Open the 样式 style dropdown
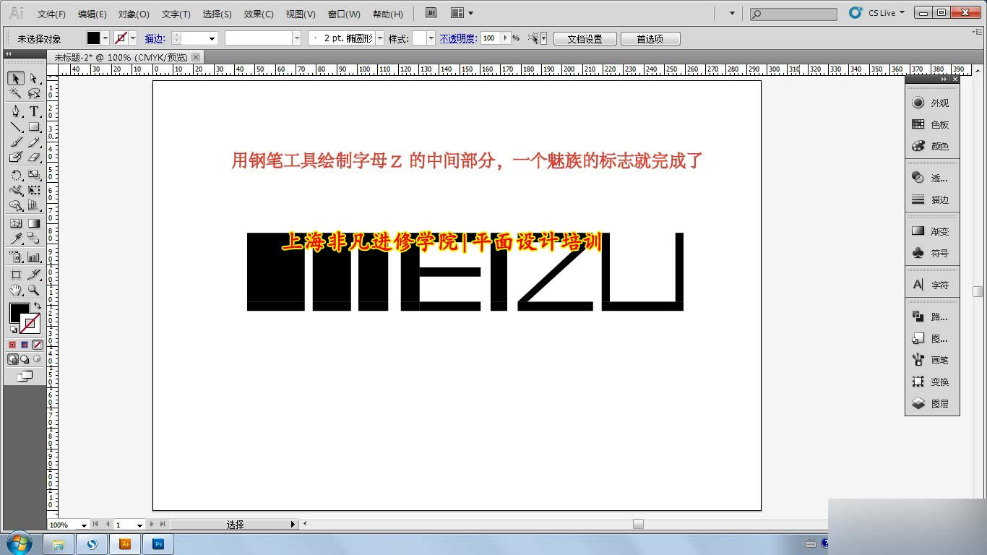 click(431, 38)
